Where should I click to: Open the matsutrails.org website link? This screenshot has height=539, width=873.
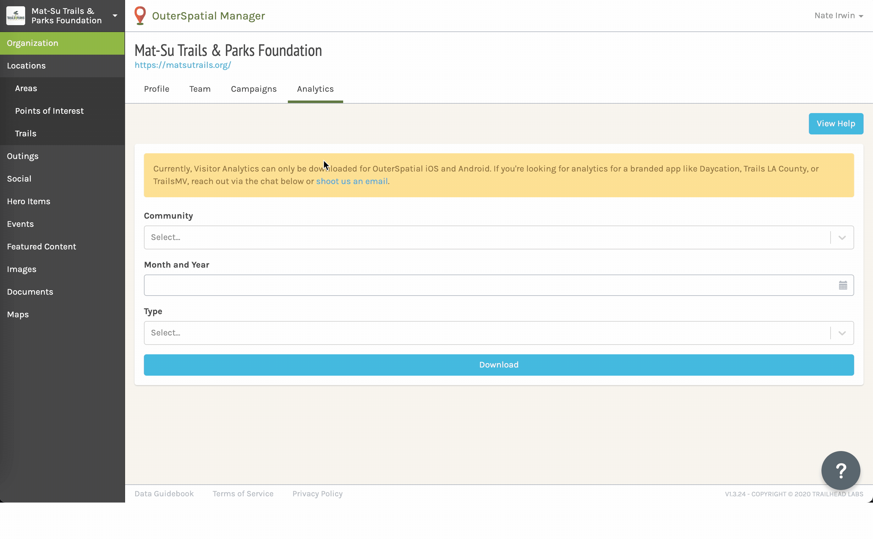point(183,65)
